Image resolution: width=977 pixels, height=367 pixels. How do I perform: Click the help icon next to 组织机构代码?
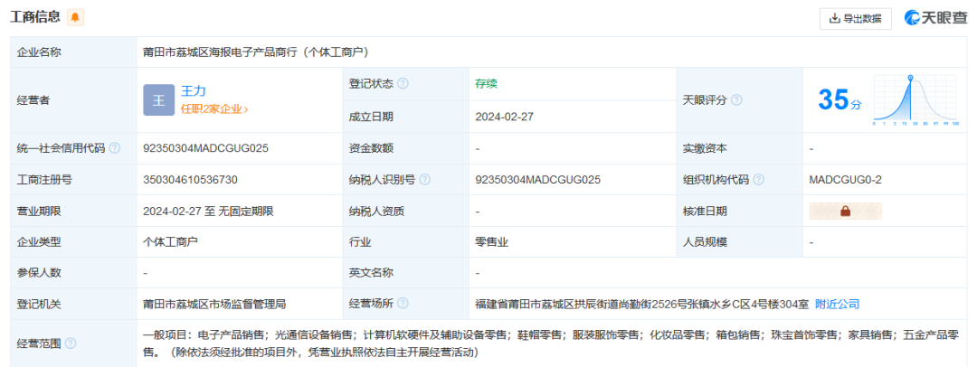[758, 180]
